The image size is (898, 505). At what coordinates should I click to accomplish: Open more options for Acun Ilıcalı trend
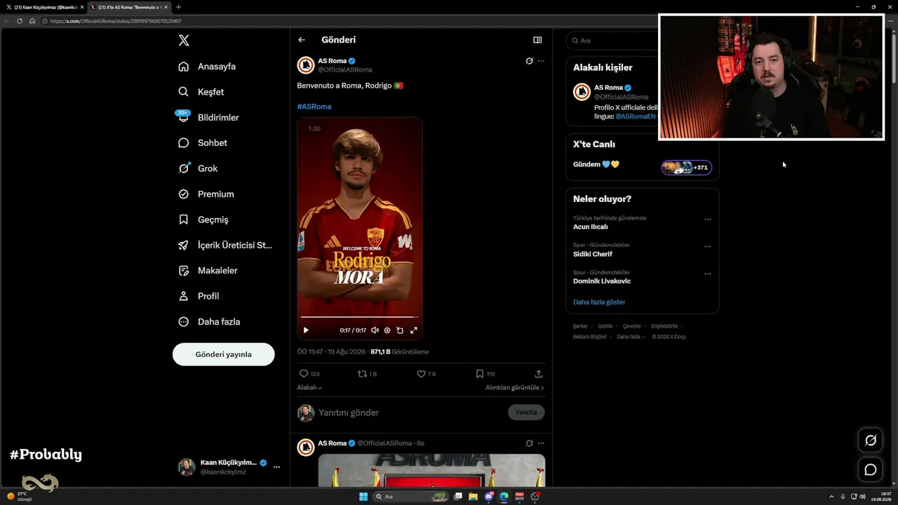(707, 220)
